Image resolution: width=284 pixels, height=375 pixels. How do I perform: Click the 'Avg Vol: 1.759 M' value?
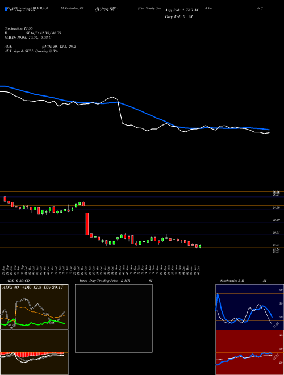coord(181,10)
